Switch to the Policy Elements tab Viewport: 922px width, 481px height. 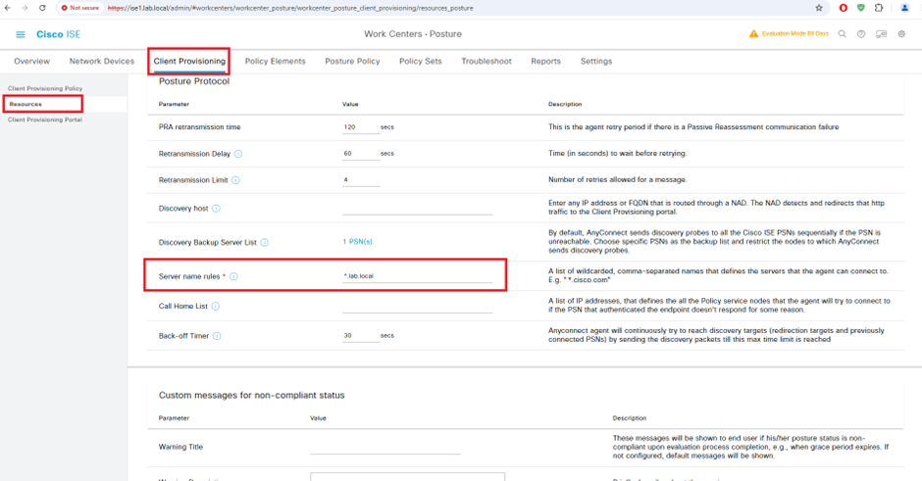275,61
